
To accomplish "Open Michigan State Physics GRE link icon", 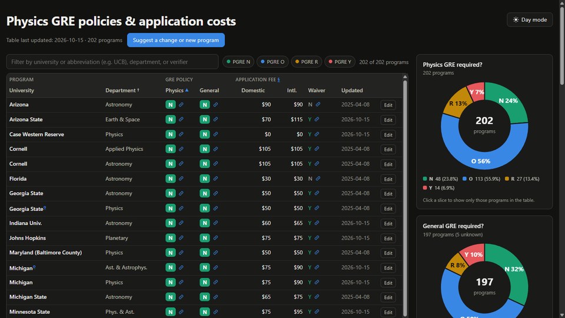I will point(181,297).
